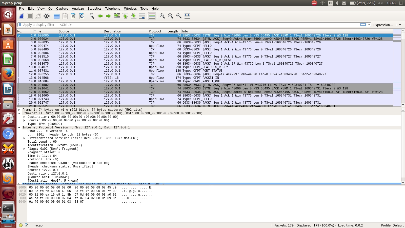Click the expert information circle in status bar

pos(21,225)
